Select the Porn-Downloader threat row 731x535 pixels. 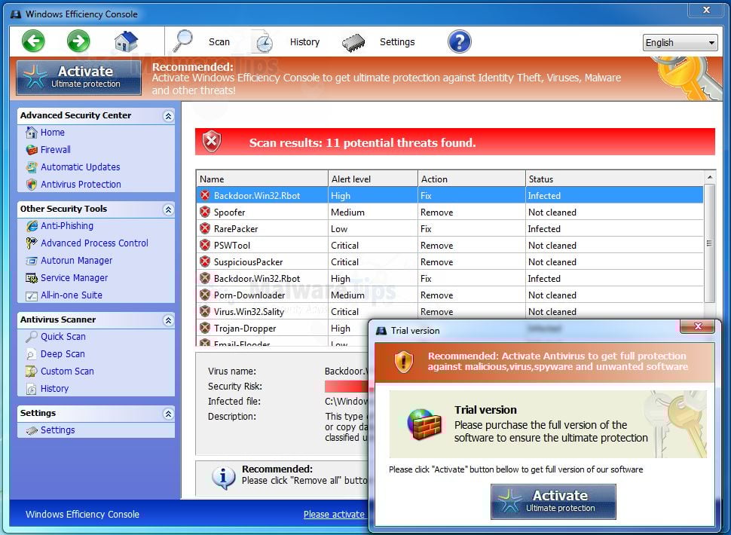tap(450, 295)
